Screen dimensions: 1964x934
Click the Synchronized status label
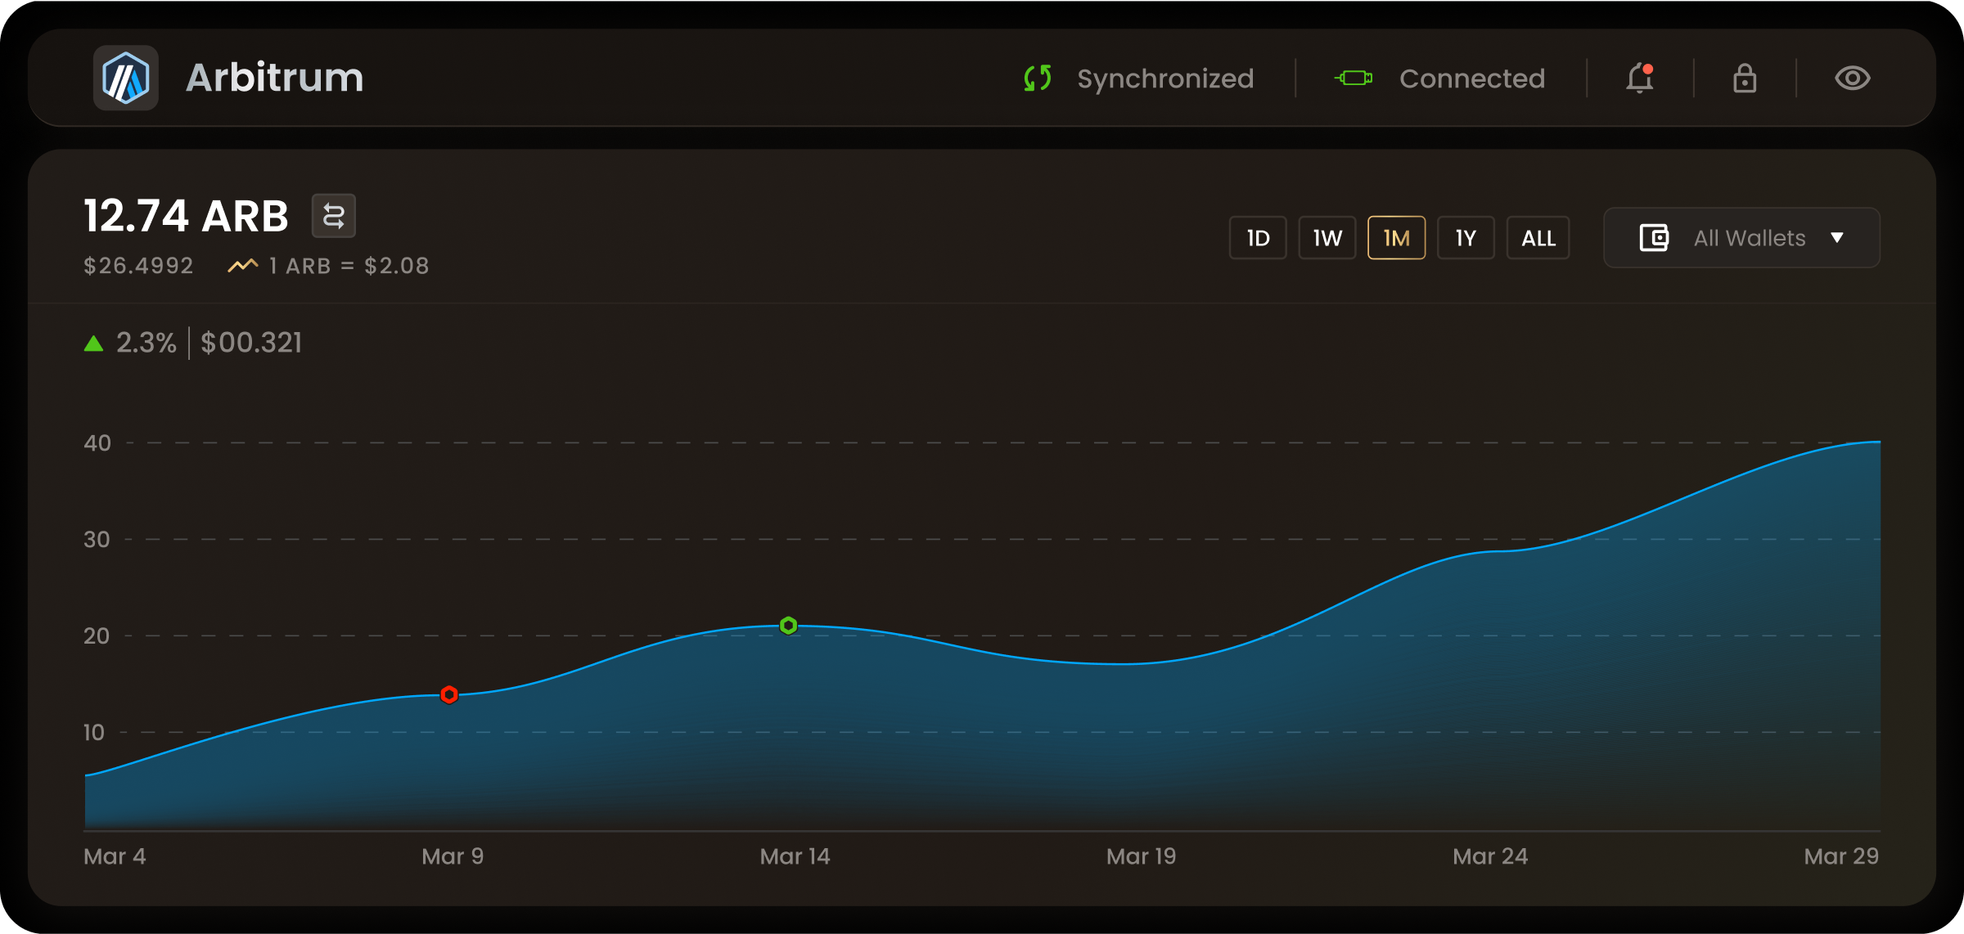[1165, 79]
